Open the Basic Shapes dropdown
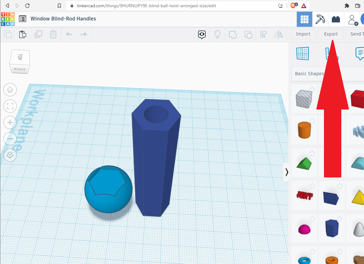Screen dimensions: 364x264 click(327, 74)
